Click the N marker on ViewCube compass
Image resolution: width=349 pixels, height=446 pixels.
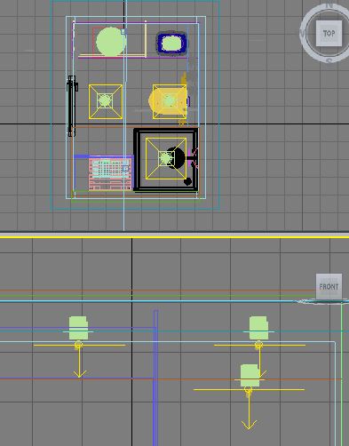point(329,5)
